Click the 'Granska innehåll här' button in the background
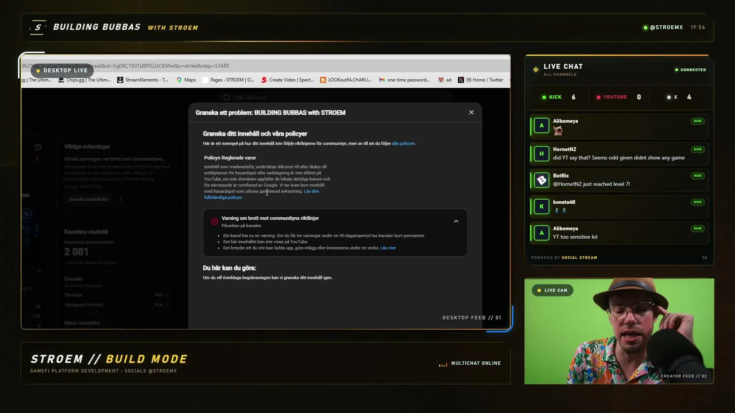Image resolution: width=735 pixels, height=413 pixels. coord(88,199)
